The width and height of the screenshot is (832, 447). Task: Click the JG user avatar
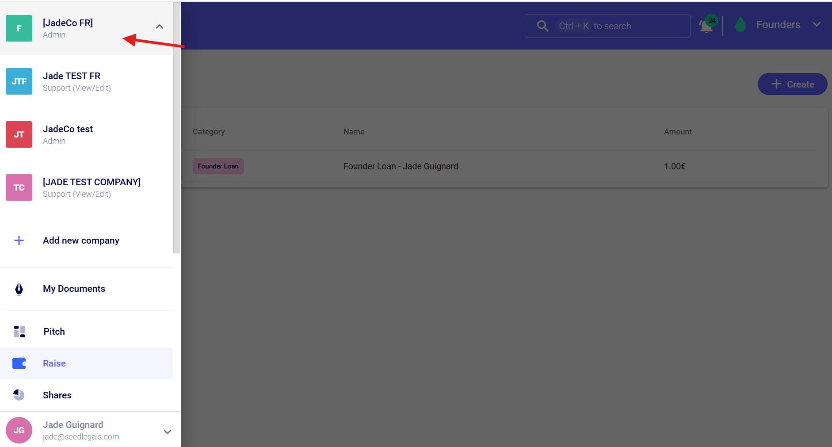19,430
